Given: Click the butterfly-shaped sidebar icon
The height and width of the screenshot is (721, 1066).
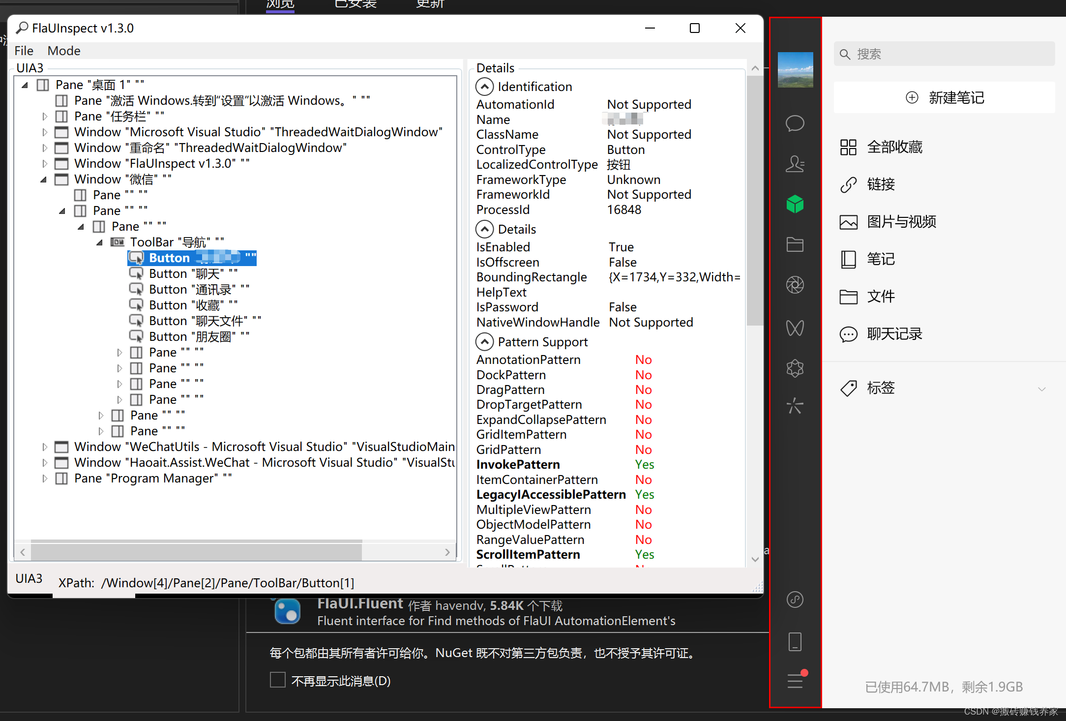Looking at the screenshot, I should pos(795,328).
